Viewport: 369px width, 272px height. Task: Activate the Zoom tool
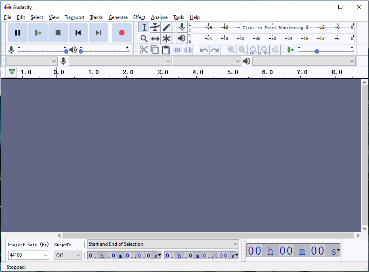coord(144,38)
